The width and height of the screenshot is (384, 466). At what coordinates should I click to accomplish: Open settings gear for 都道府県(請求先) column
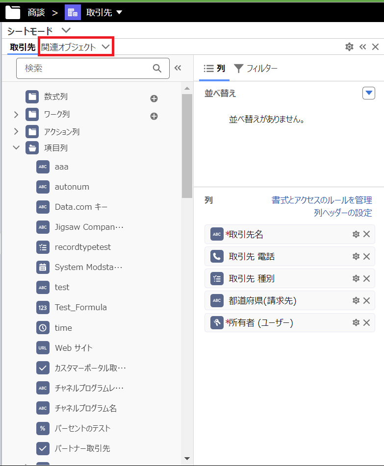point(356,300)
